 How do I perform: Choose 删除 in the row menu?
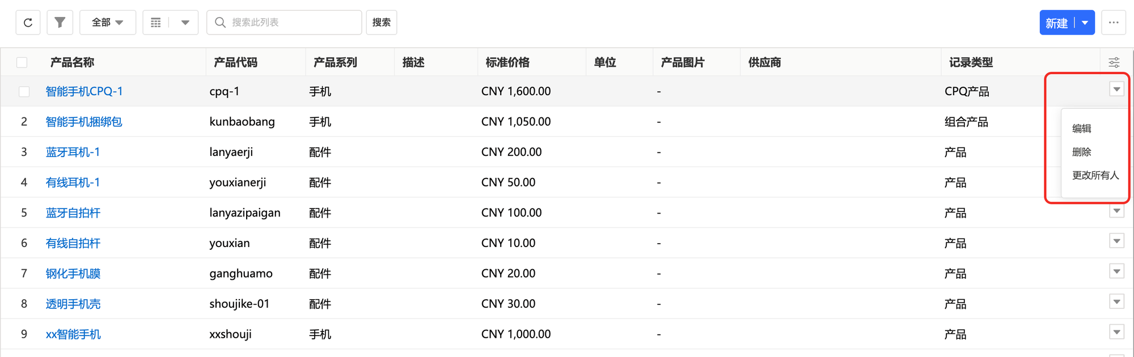[1082, 152]
